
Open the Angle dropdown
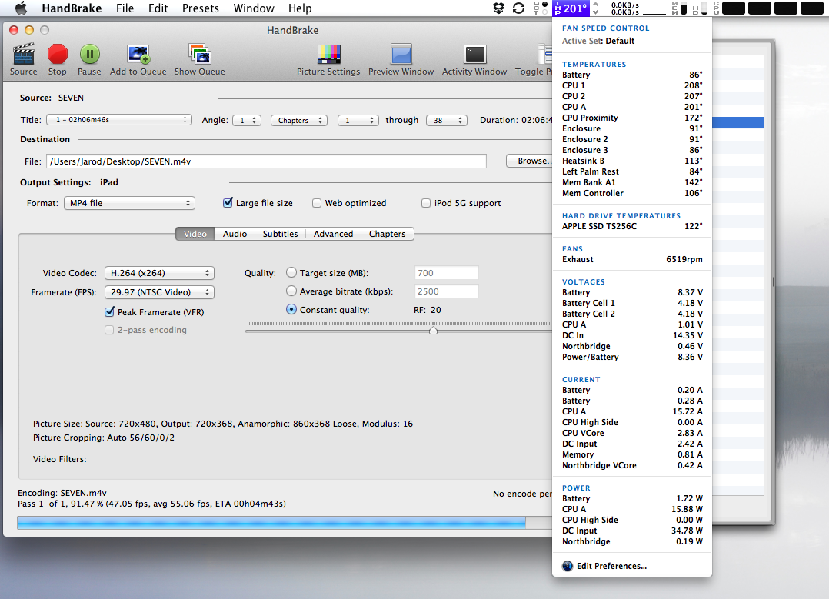point(247,120)
